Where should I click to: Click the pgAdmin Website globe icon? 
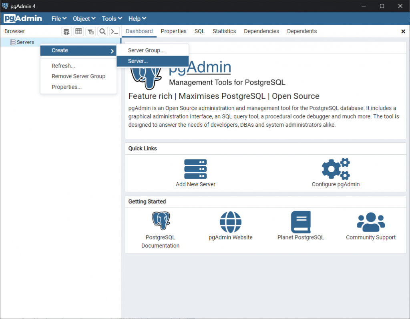230,222
